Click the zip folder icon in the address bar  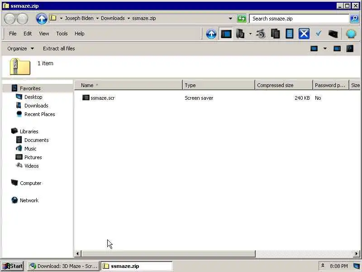tap(53, 18)
